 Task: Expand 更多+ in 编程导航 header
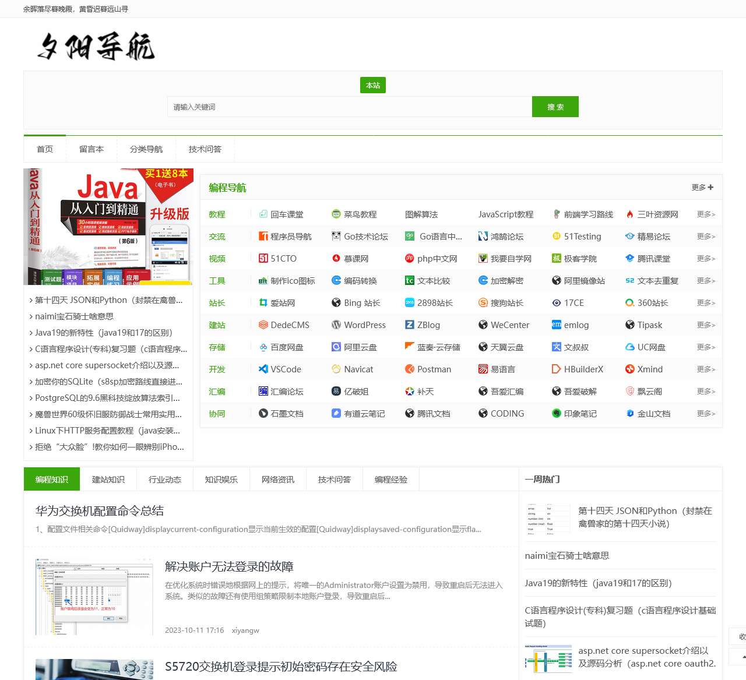point(702,188)
